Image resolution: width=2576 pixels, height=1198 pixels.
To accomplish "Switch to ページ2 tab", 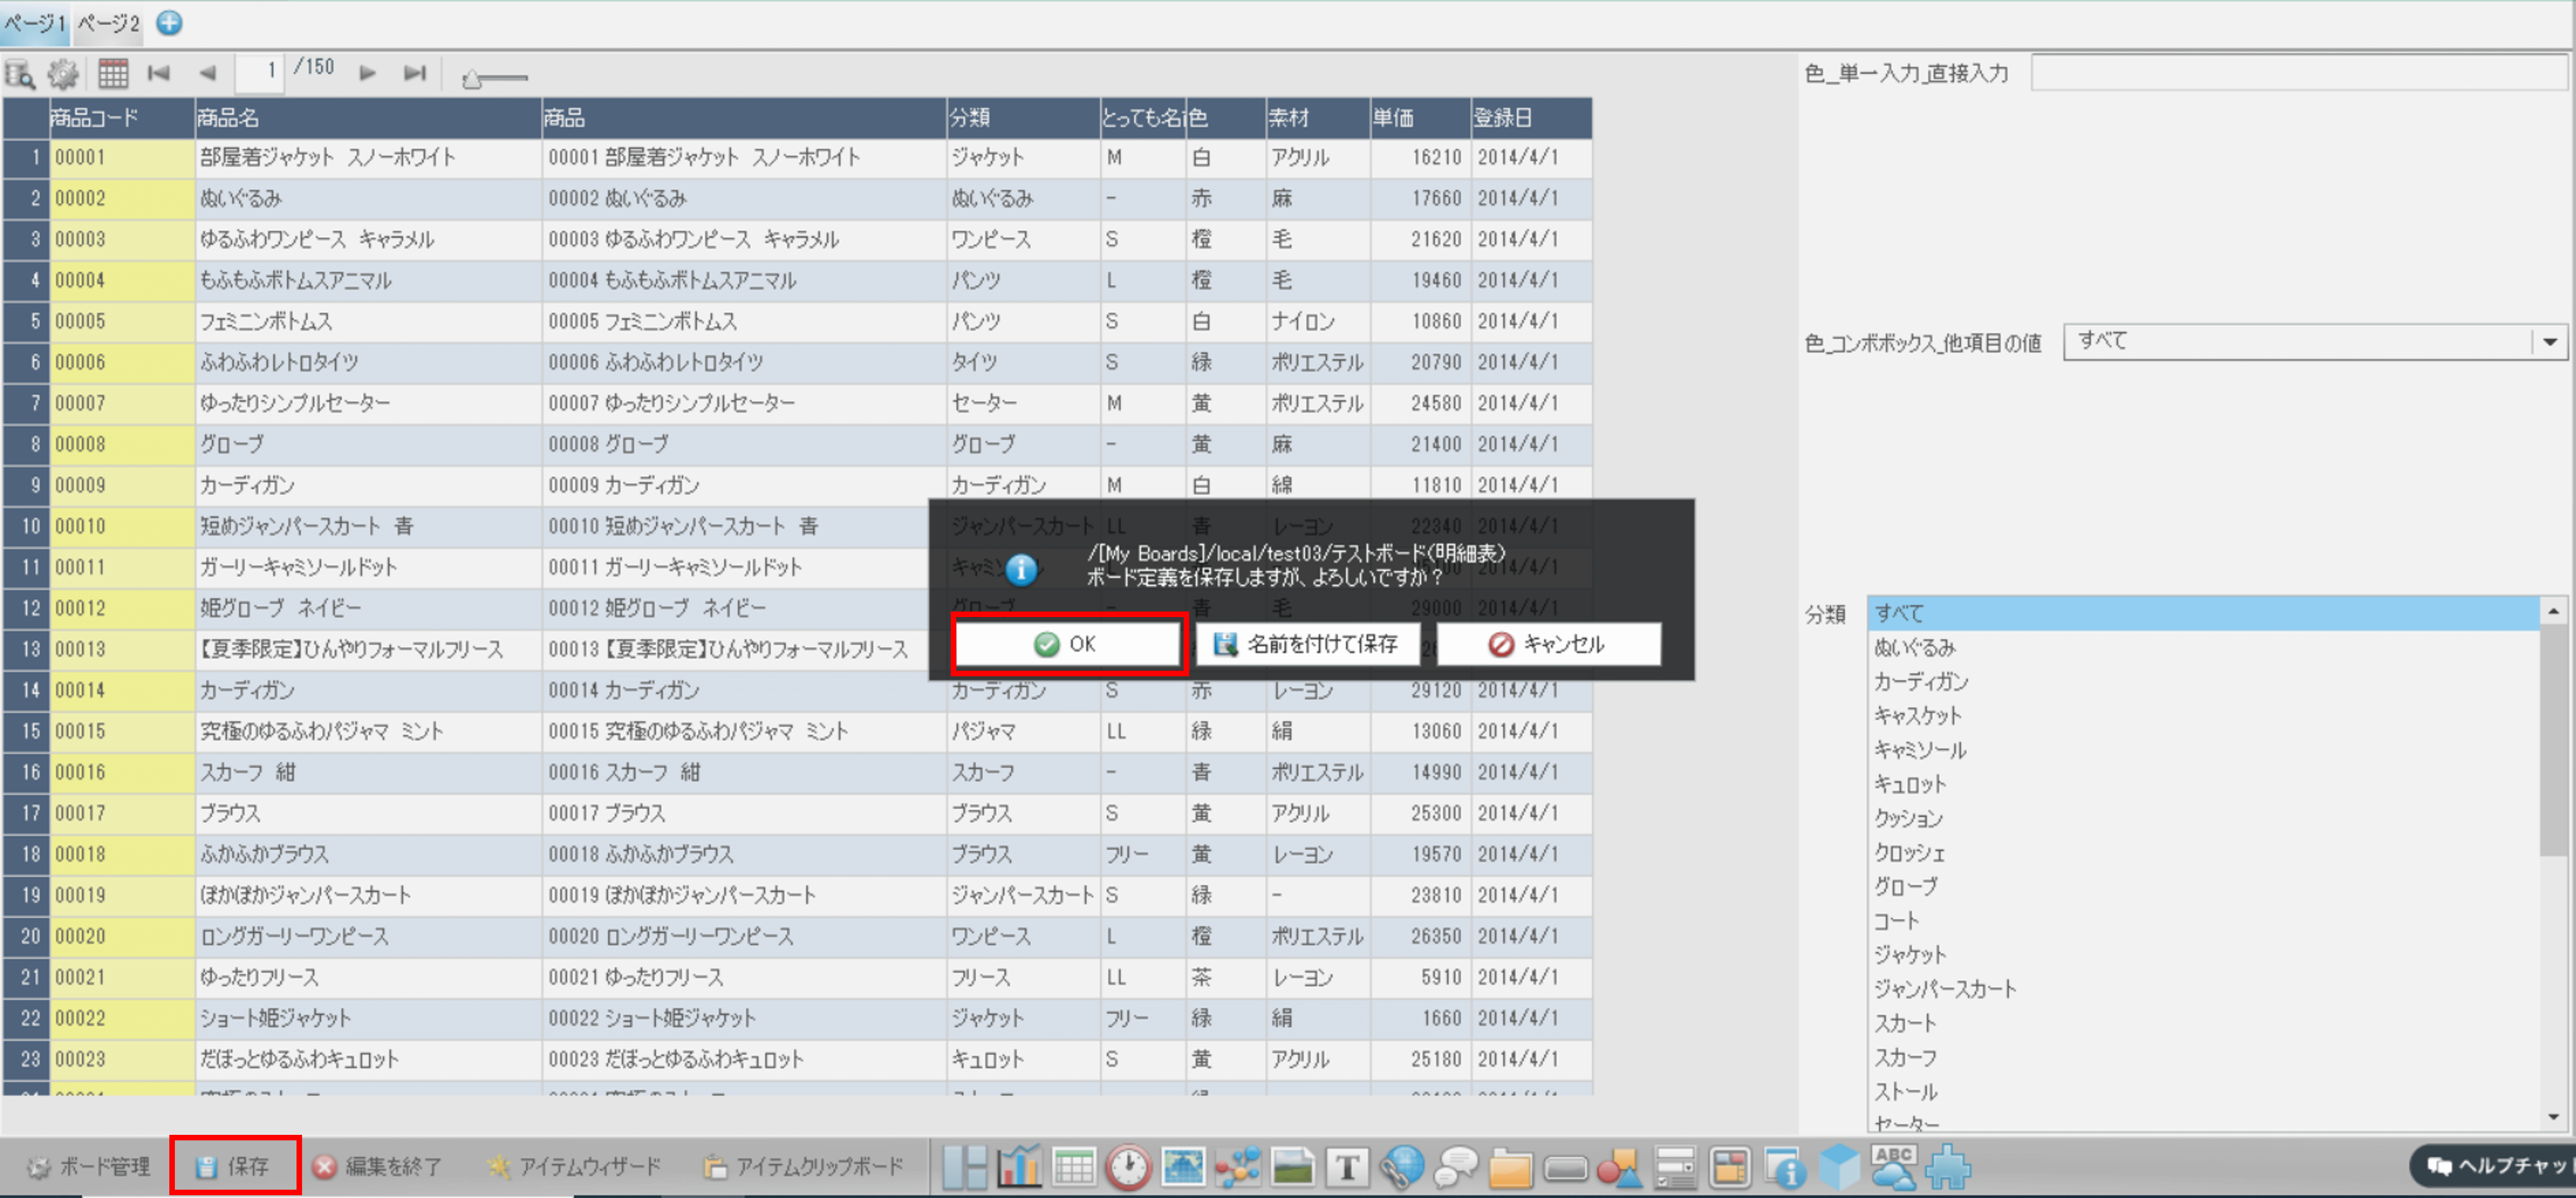I will pyautogui.click(x=108, y=23).
